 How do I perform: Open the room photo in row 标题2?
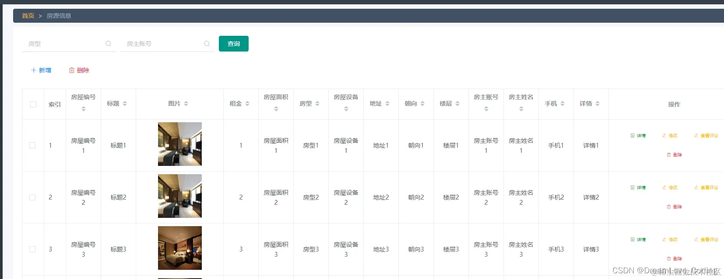(180, 196)
